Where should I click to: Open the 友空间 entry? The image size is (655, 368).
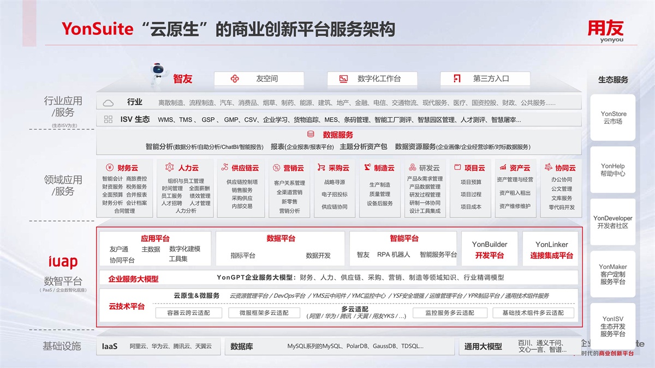tap(259, 79)
